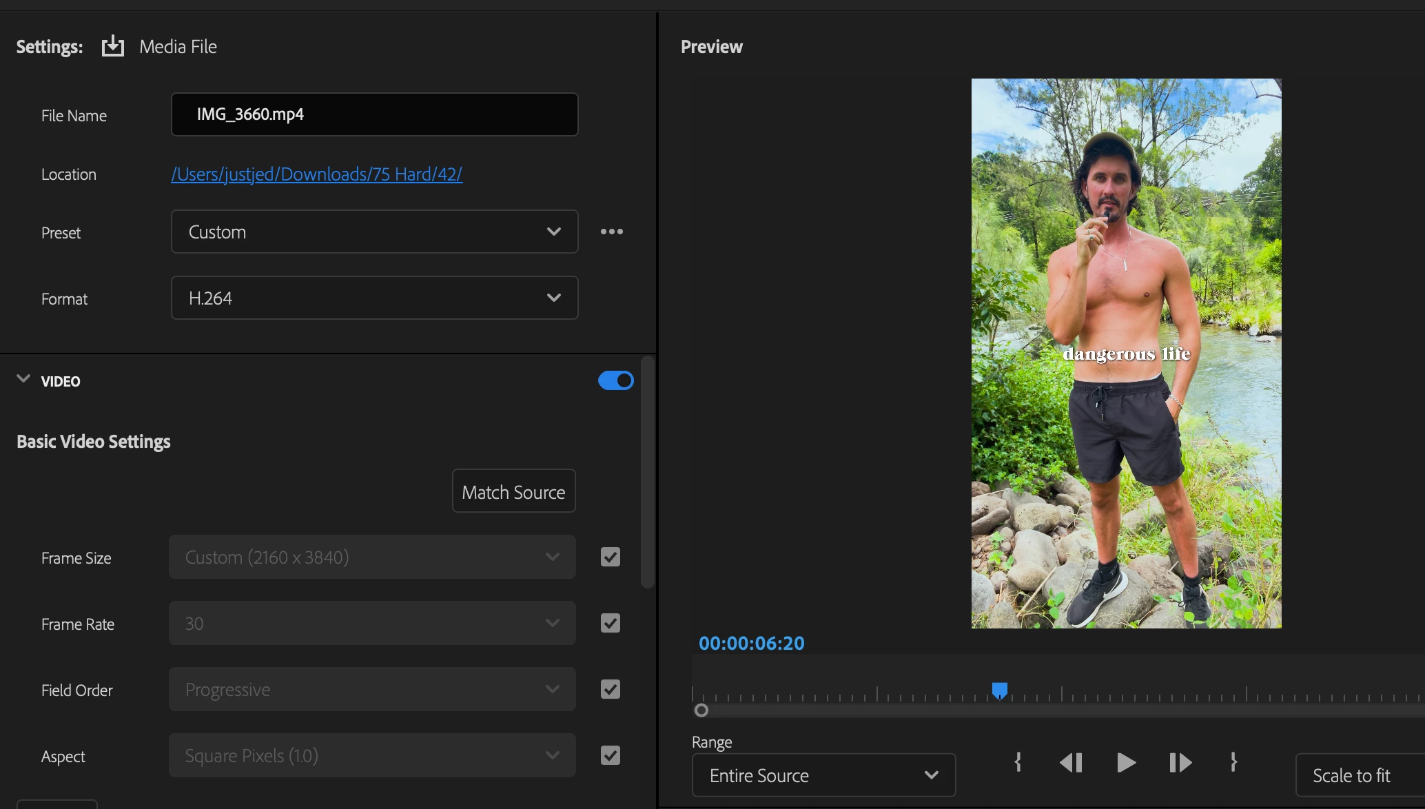
Task: Uncheck Frame Size match source checkbox
Action: coord(610,557)
